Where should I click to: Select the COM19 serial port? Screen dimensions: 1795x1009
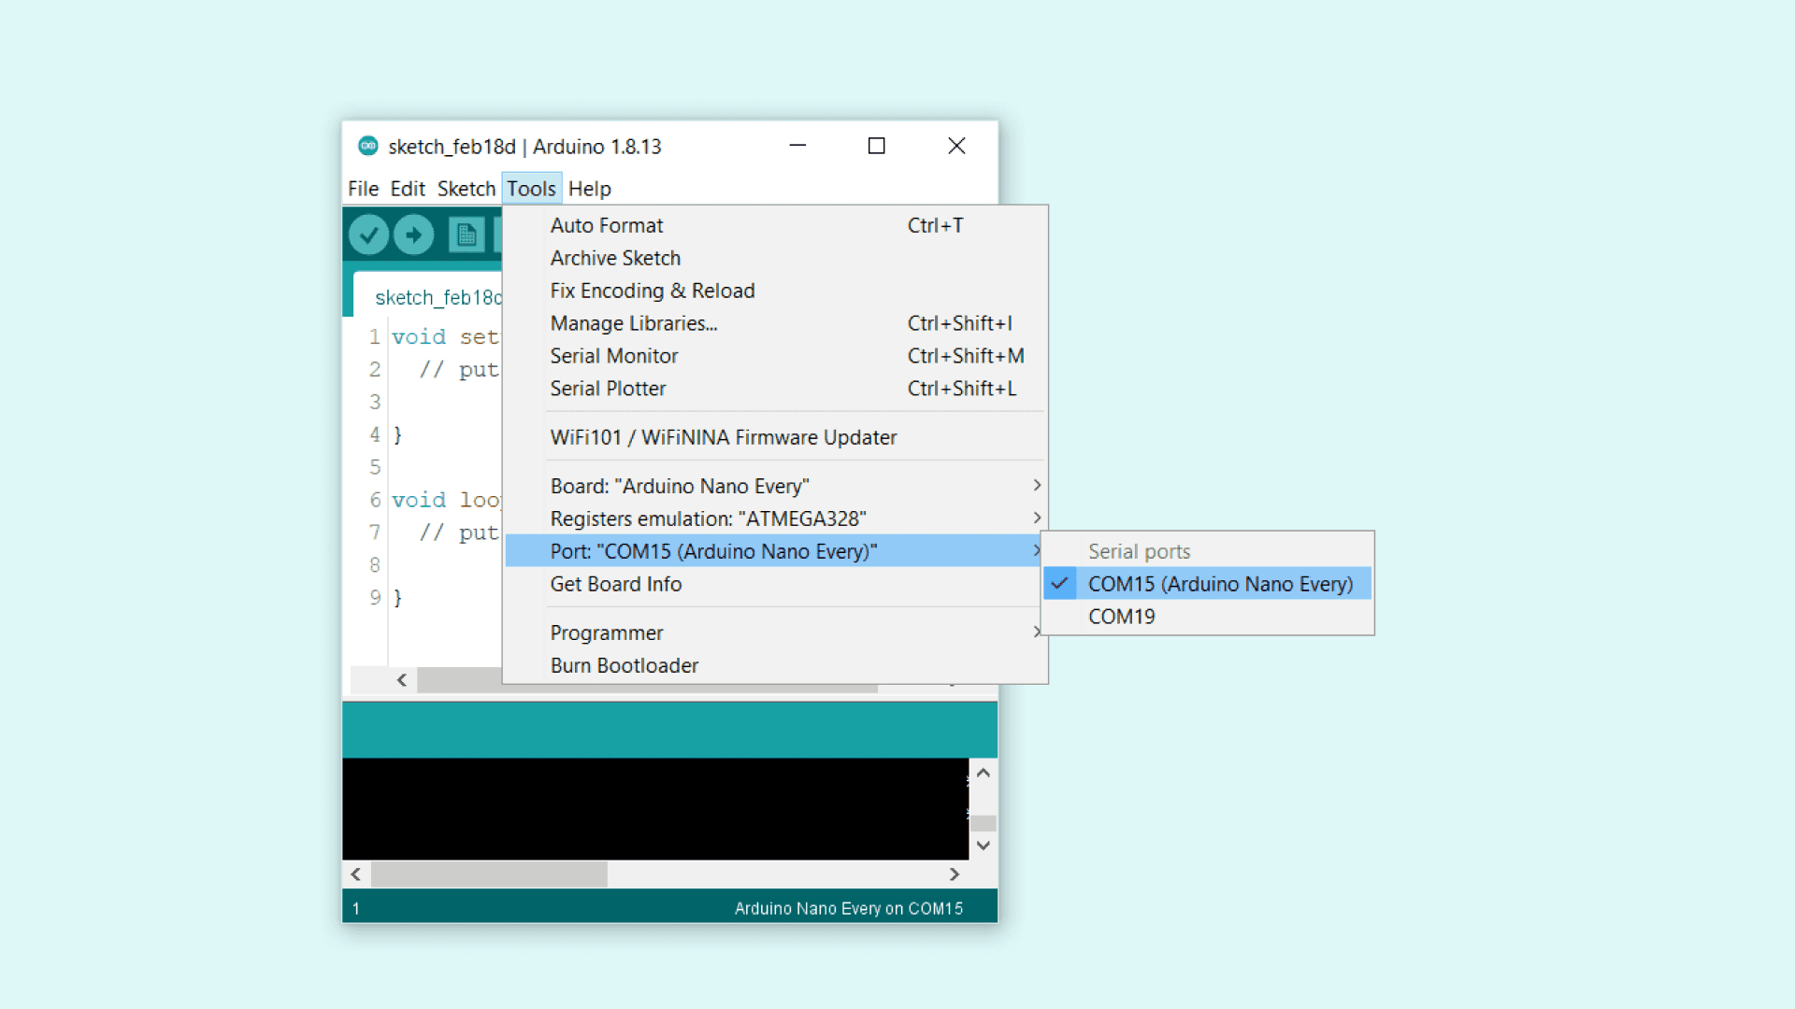click(x=1121, y=617)
